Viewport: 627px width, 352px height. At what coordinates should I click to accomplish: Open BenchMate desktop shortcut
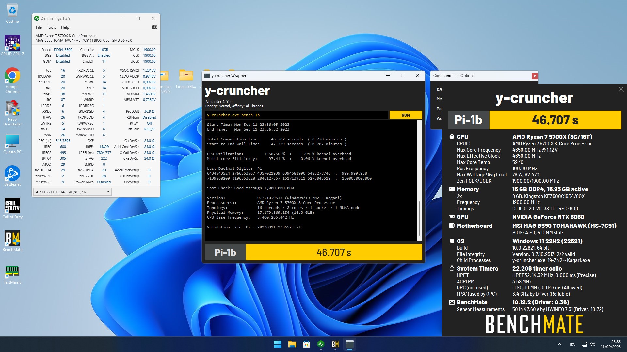12,241
